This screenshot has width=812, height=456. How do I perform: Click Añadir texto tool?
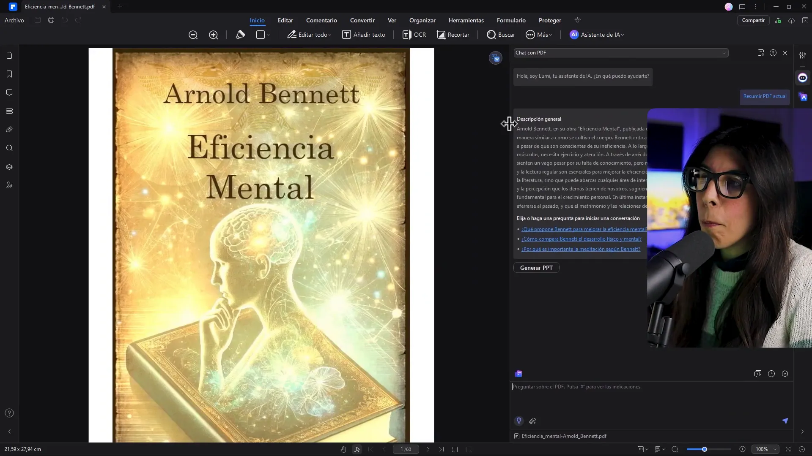(364, 35)
